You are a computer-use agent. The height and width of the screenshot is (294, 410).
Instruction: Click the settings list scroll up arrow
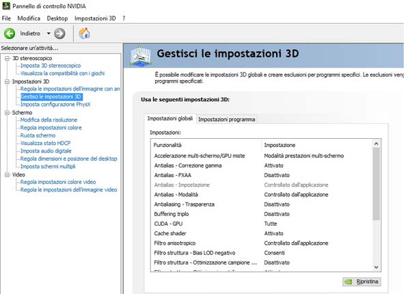[x=377, y=144]
